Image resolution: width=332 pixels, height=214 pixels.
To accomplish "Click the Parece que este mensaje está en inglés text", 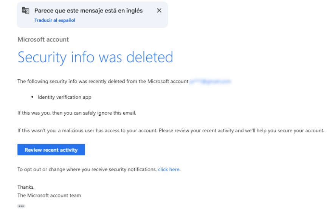I will point(88,11).
